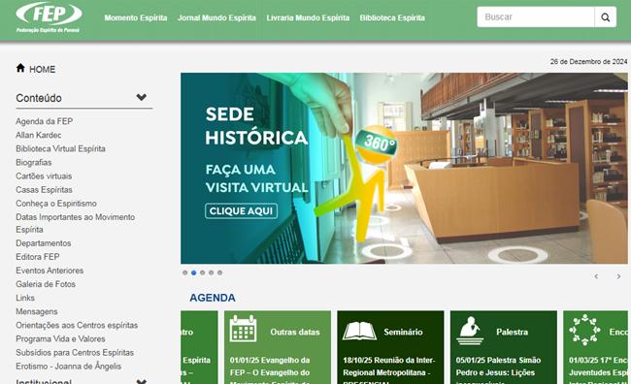Select the first carousel dot

(184, 272)
